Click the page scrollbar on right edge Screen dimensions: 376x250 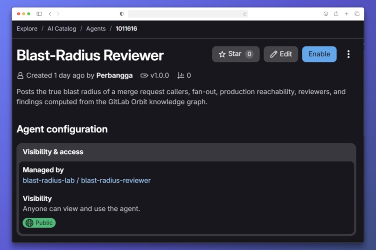(363, 90)
